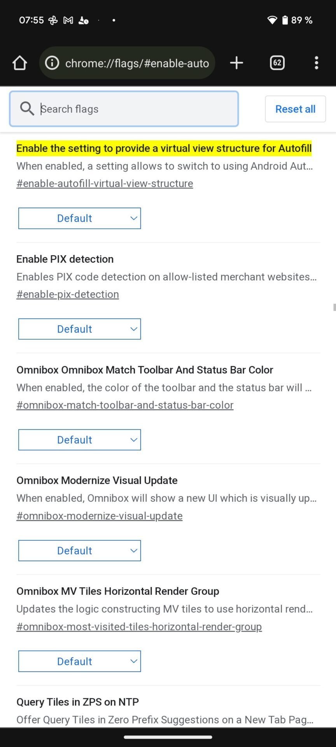Screen dimensions: 336x747
Task: Open #enable-autofill-virtual-view-structure anchor link
Action: (x=105, y=184)
